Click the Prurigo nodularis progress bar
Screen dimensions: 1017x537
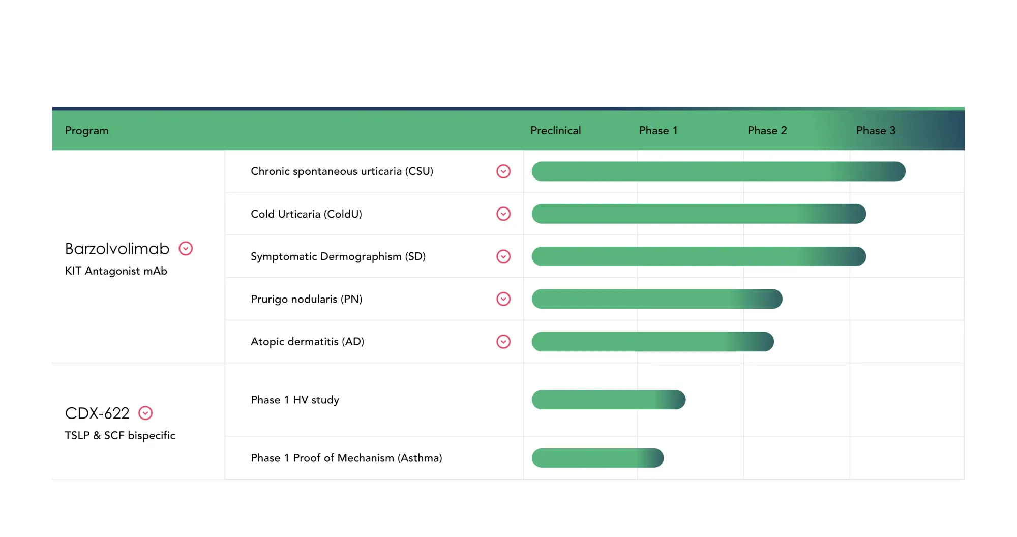657,299
